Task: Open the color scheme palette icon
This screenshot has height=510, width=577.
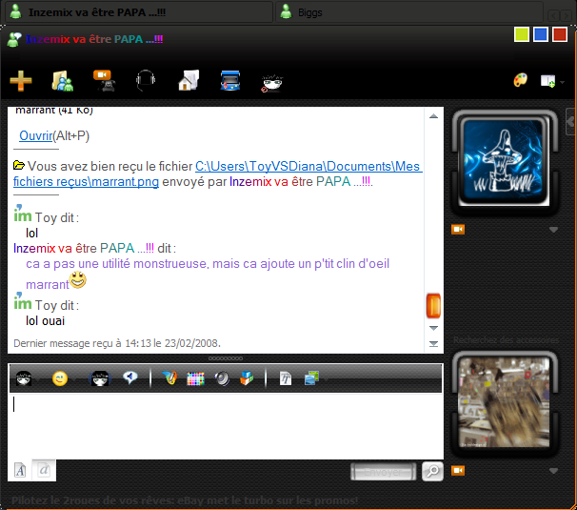Action: click(x=520, y=81)
